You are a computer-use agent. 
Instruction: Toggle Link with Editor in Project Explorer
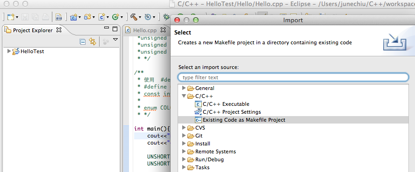[93, 41]
